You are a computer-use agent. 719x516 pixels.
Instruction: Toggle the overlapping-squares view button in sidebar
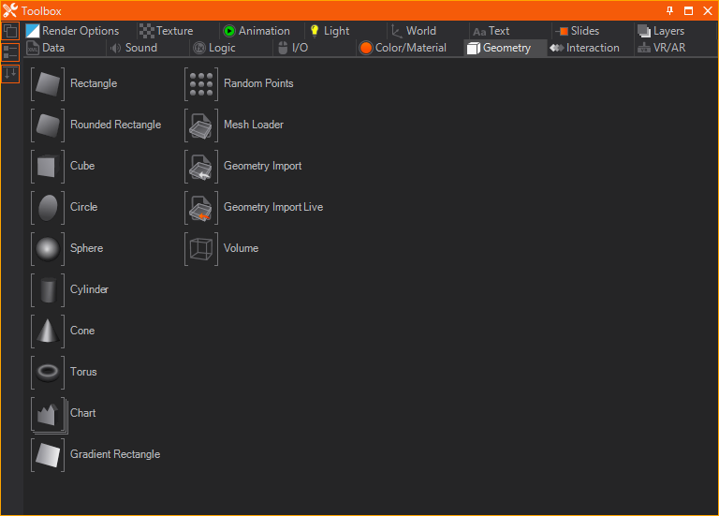(x=10, y=31)
